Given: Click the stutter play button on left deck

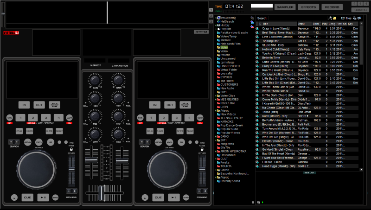Looking at the screenshot, I should (14, 197).
